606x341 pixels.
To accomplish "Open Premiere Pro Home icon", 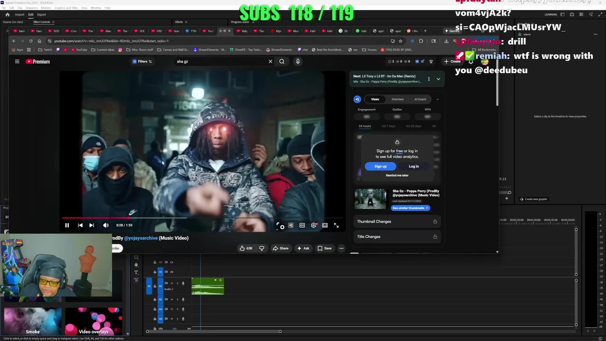I will pos(7,14).
